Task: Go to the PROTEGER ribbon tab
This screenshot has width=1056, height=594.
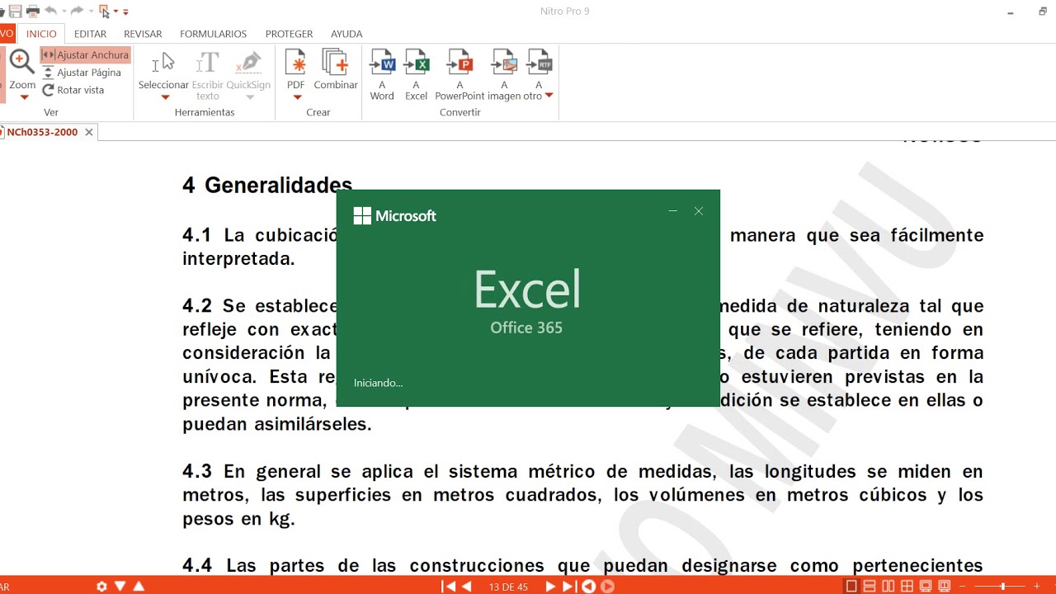Action: (x=289, y=34)
